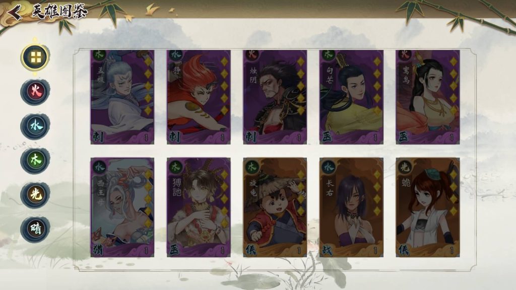Go back using the arrow icon

tap(14, 13)
